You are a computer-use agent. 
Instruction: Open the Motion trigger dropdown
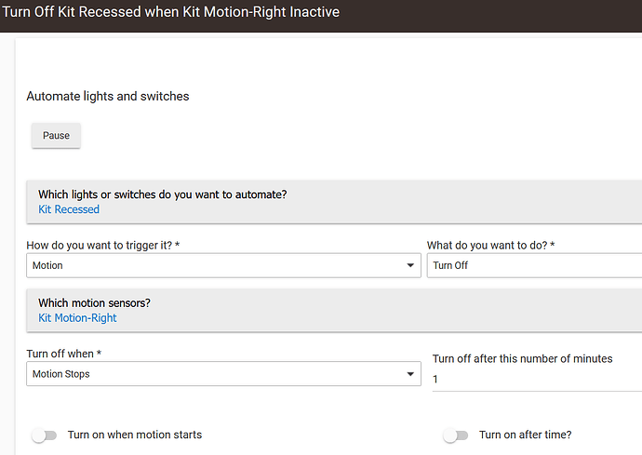pyautogui.click(x=223, y=265)
